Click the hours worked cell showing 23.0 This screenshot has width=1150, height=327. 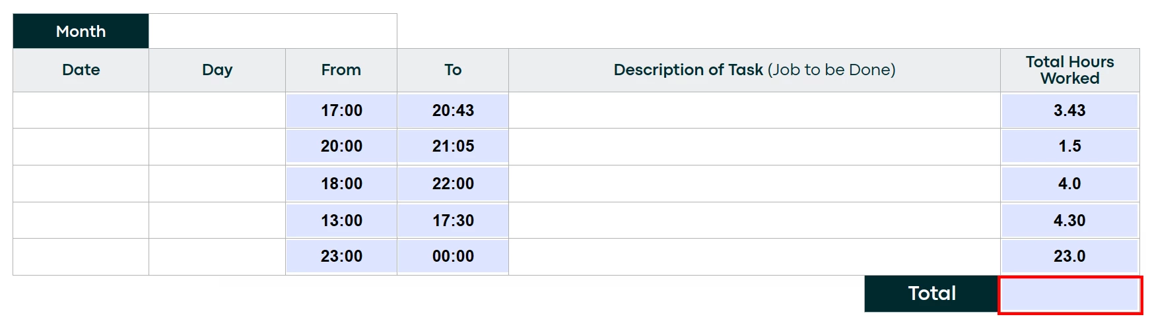pos(1069,256)
